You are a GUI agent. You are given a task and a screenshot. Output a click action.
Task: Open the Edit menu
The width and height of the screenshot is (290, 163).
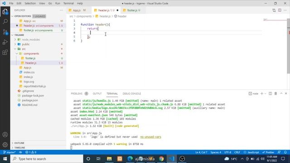pyautogui.click(x=19, y=3)
